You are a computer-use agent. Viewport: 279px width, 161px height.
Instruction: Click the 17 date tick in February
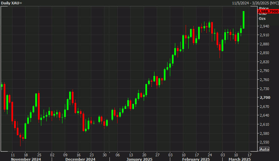197,155
